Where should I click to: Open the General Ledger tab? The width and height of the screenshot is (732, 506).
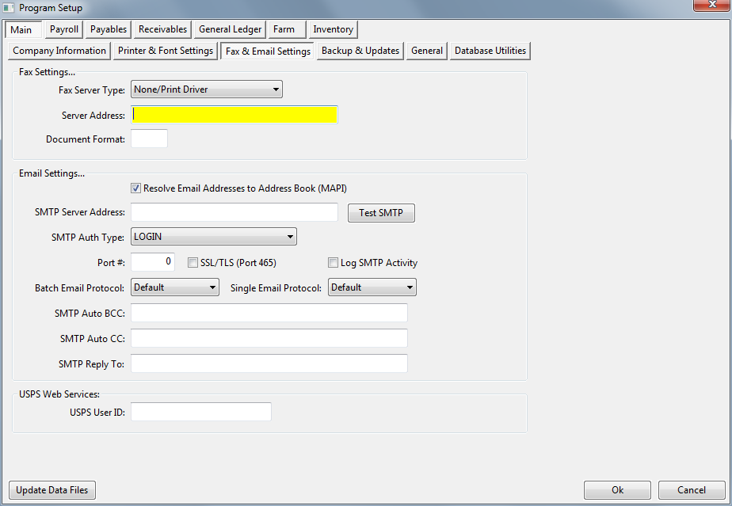pyautogui.click(x=230, y=29)
